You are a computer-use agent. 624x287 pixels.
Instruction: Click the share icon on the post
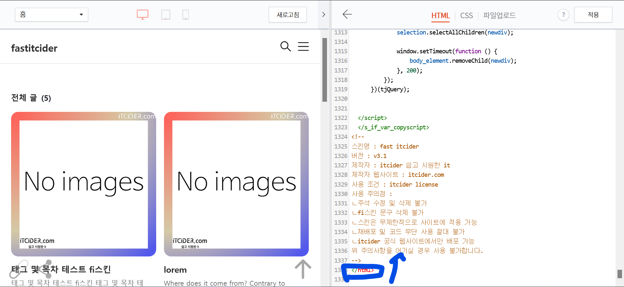45,268
